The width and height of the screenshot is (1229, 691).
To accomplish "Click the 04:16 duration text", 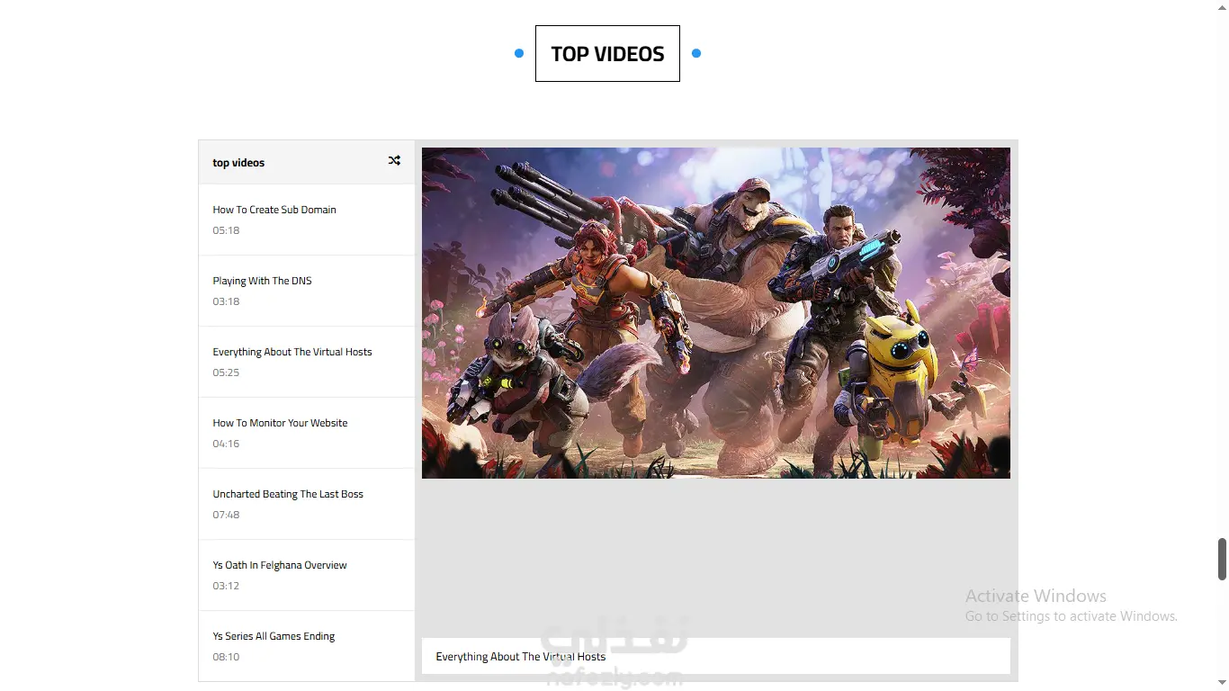I will pos(226,444).
